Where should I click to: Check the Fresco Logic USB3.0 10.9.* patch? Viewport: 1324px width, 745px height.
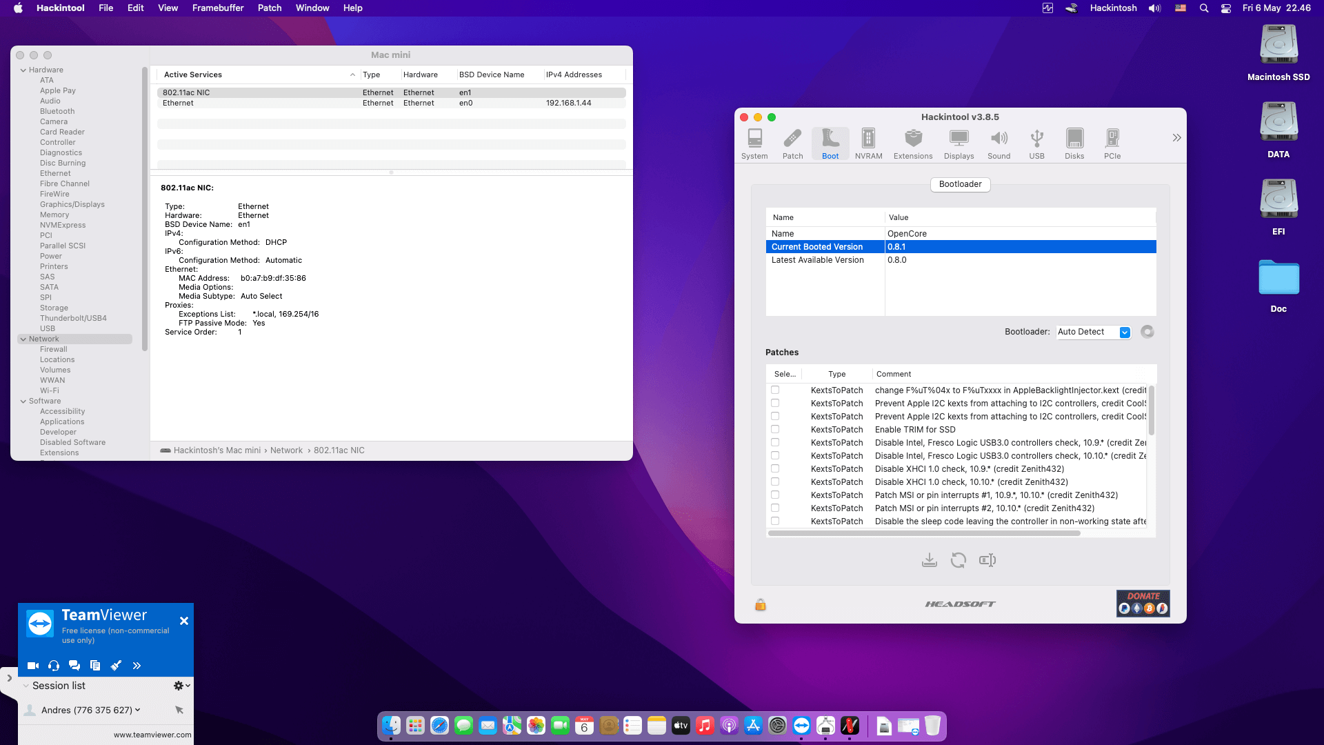click(x=775, y=442)
